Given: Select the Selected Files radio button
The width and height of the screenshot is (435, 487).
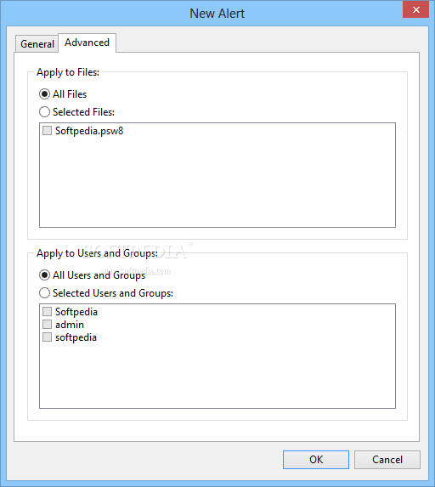Looking at the screenshot, I should pyautogui.click(x=44, y=112).
